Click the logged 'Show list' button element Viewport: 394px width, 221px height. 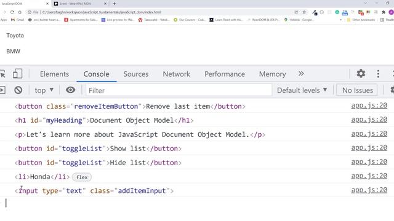click(x=98, y=149)
